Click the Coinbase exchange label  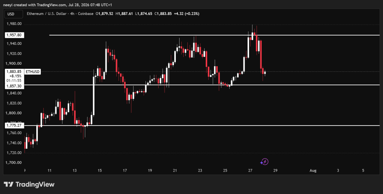coord(86,14)
